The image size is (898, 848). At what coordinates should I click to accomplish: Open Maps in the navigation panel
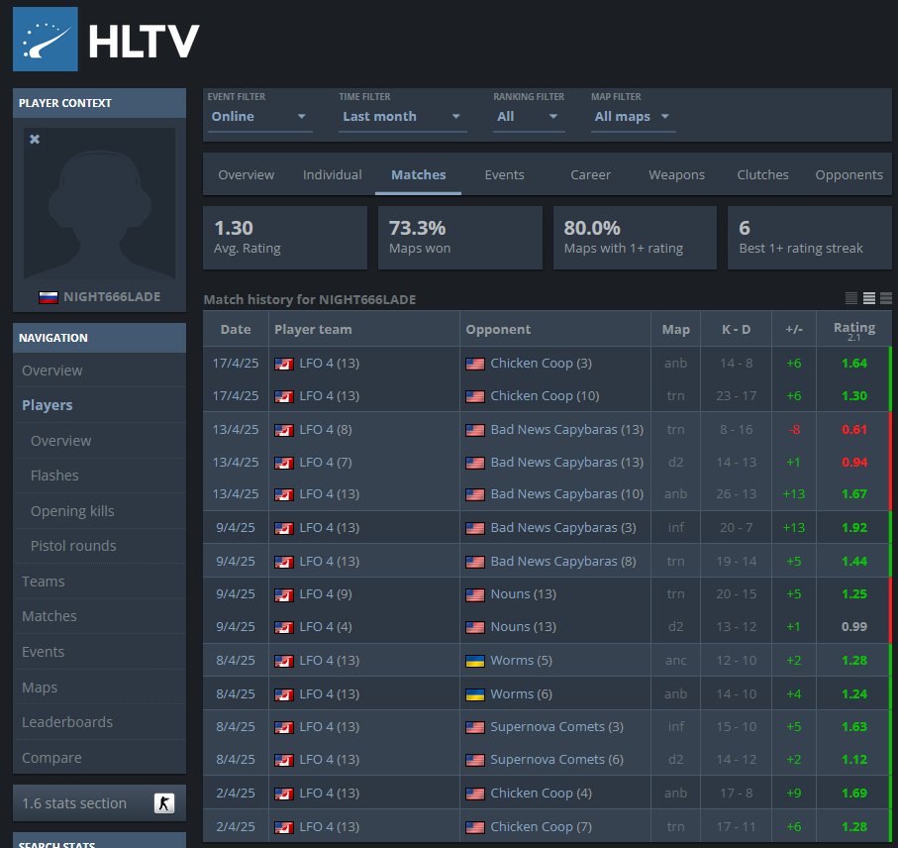tap(99, 687)
